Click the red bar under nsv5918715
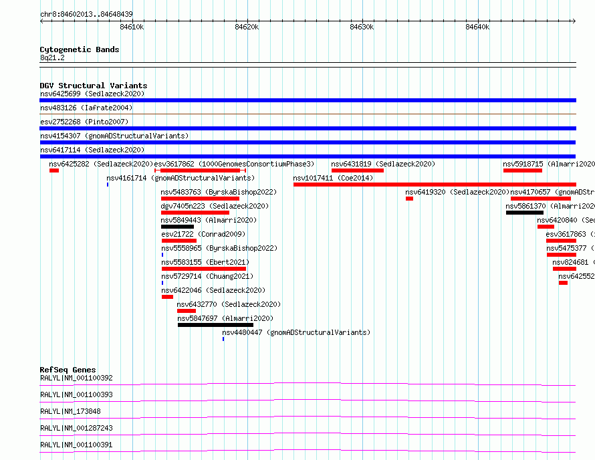This screenshot has height=460, width=595. [523, 170]
